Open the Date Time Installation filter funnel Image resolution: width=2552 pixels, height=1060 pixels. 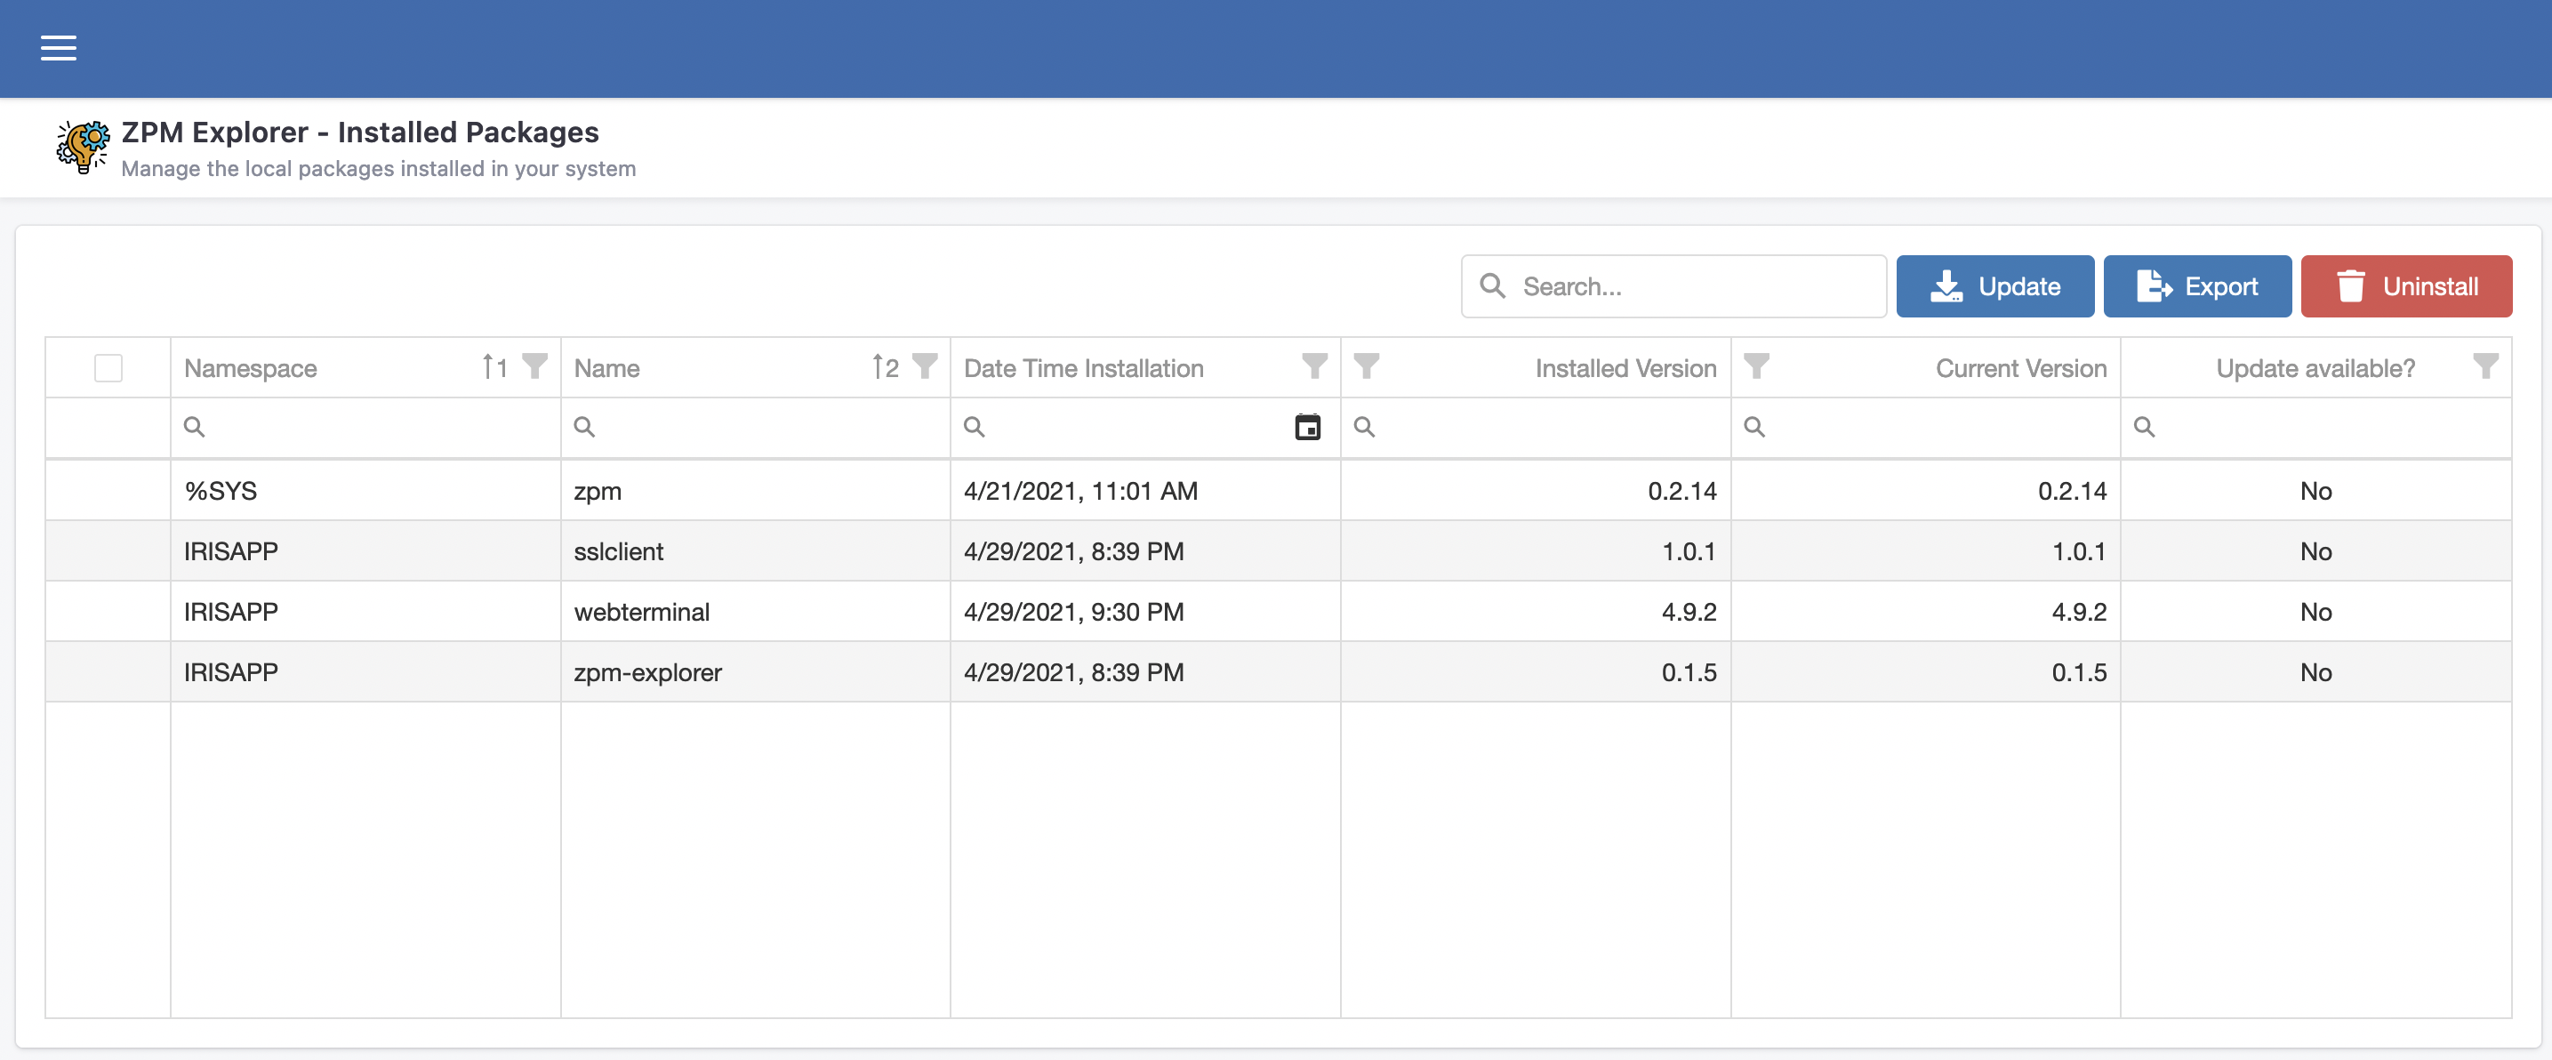tap(1313, 366)
